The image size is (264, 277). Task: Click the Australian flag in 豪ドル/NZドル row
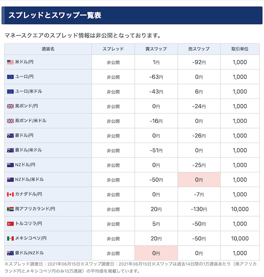coord(10,253)
